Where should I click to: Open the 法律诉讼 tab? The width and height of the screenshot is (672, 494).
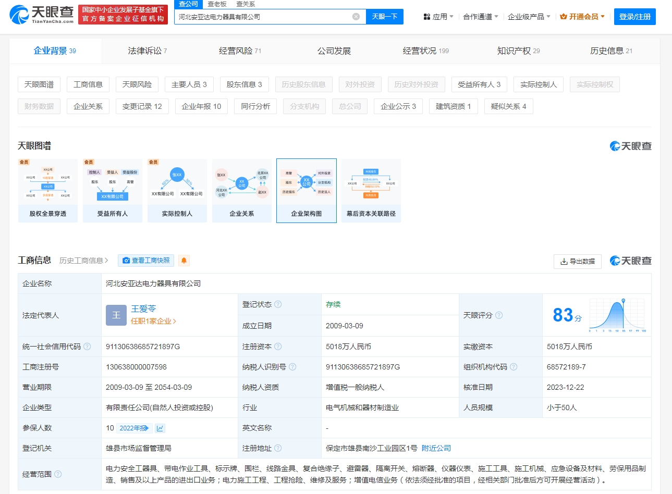(148, 51)
